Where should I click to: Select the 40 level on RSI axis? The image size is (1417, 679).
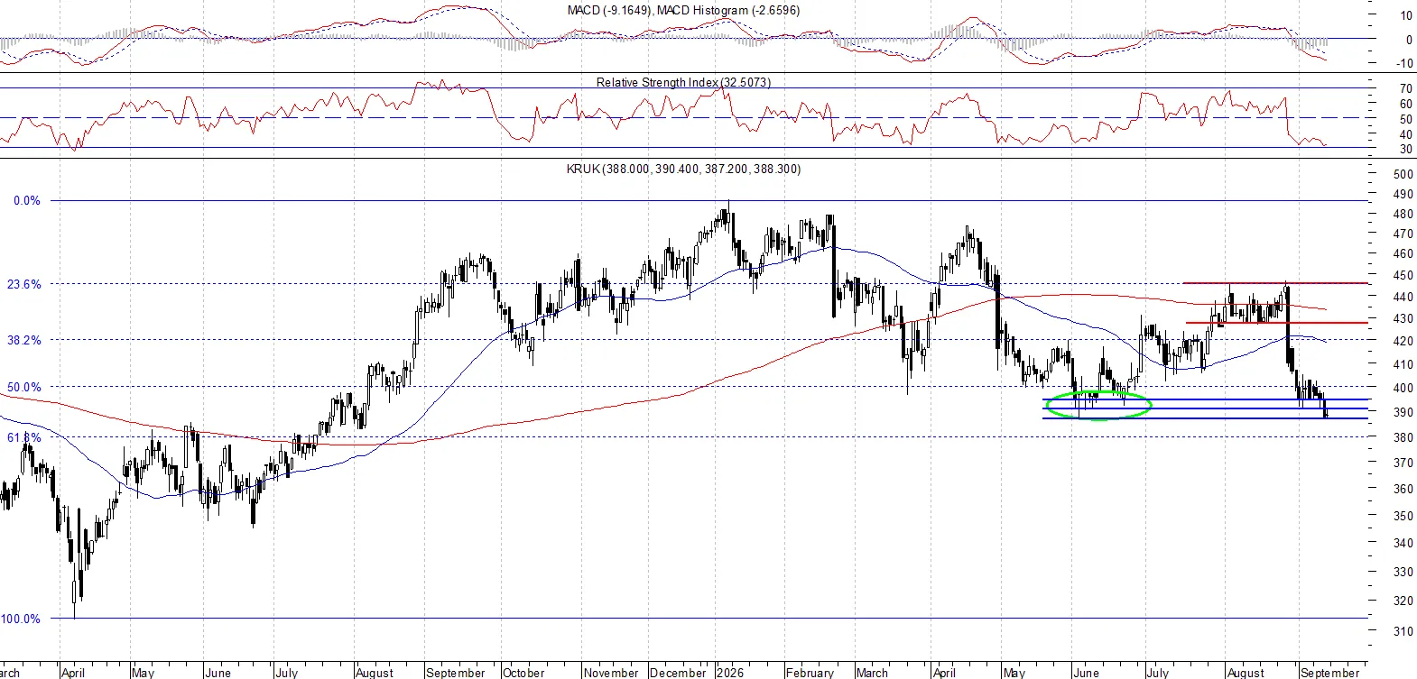(1406, 134)
